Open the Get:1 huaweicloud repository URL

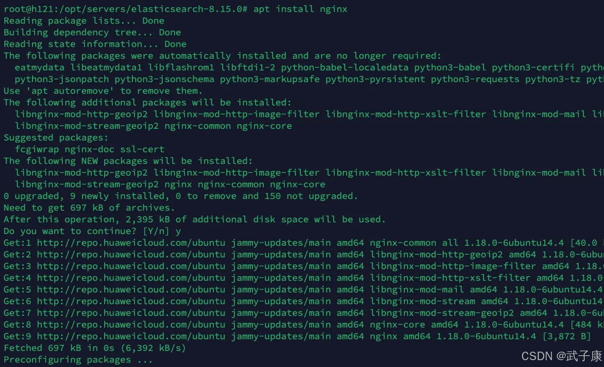coord(131,243)
